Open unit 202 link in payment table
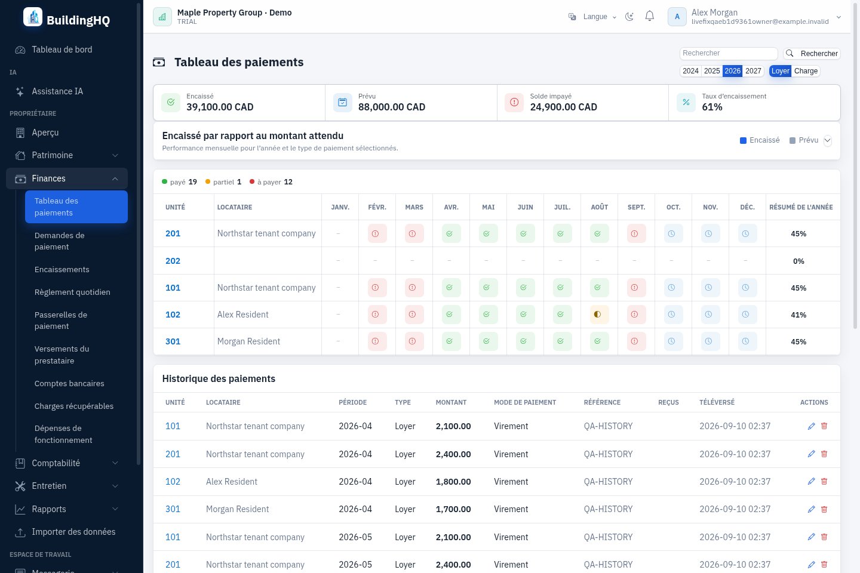The width and height of the screenshot is (860, 573). tap(173, 261)
